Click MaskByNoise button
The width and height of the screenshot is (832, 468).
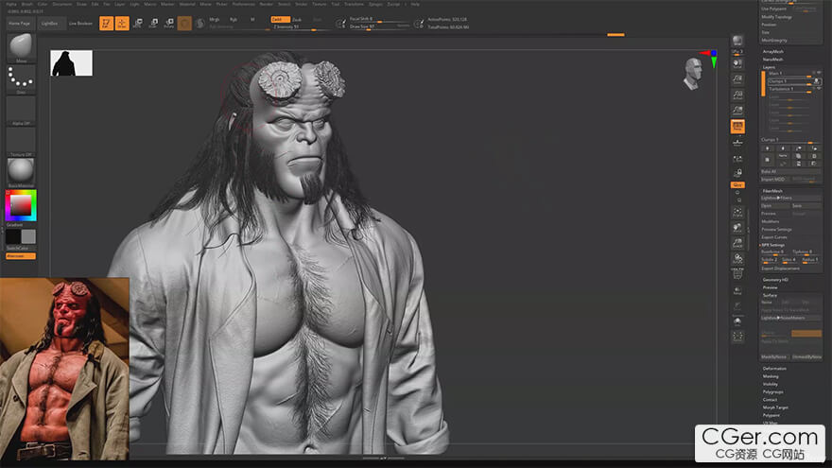775,356
